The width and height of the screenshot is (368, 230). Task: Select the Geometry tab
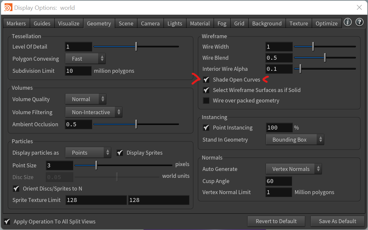pyautogui.click(x=99, y=23)
